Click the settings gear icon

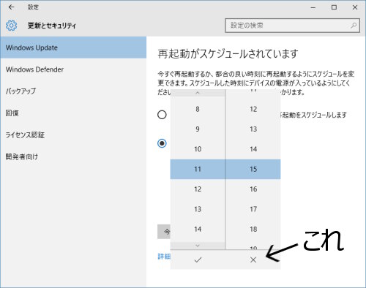point(12,26)
